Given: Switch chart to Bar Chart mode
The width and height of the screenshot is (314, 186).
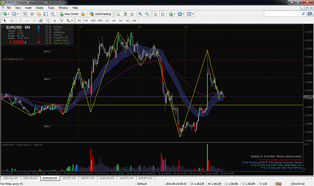Looking at the screenshot, I should tap(119, 14).
